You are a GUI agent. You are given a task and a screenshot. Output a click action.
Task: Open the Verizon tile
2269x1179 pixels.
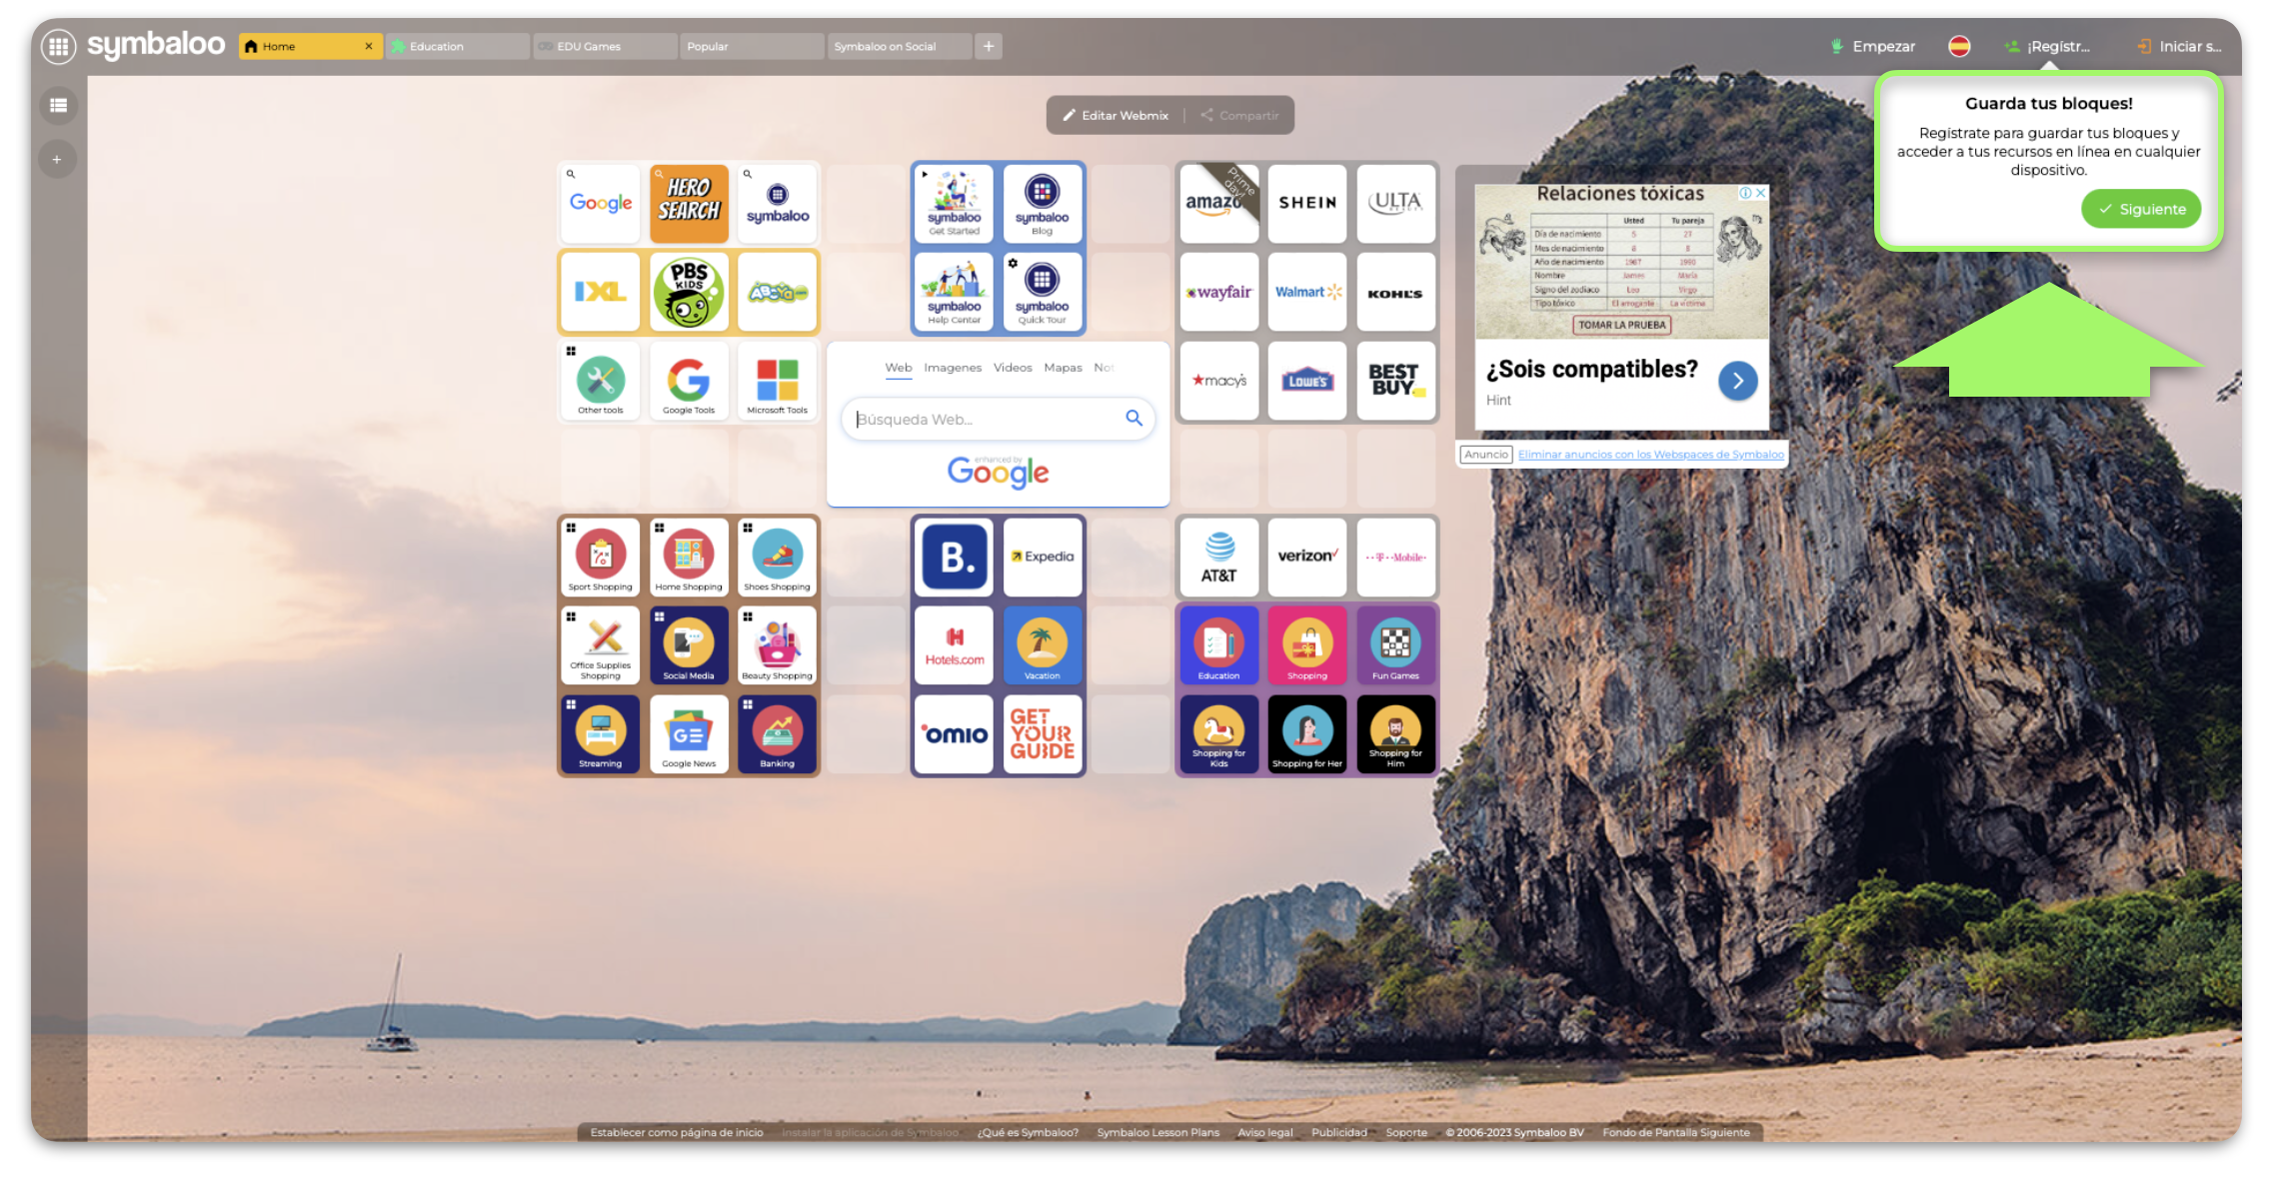(1307, 558)
